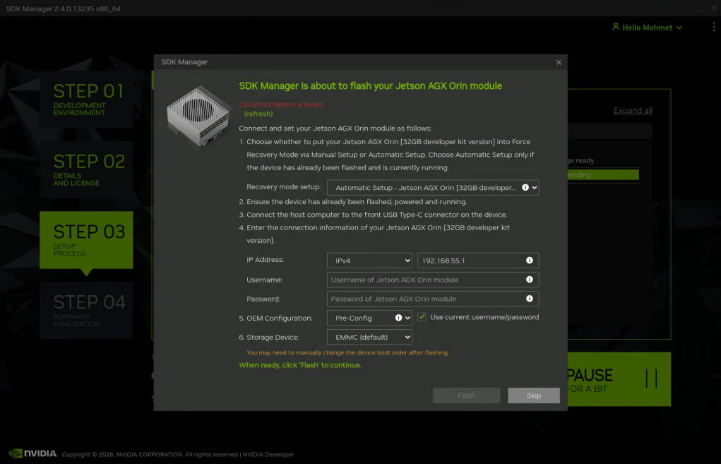Screen dimensions: 721x464
Task: Click the user profile icon beside Hello Mehmet
Action: (x=614, y=27)
